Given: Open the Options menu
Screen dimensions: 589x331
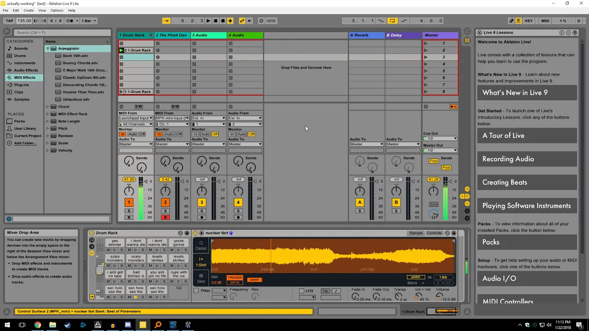Looking at the screenshot, I should [57, 10].
